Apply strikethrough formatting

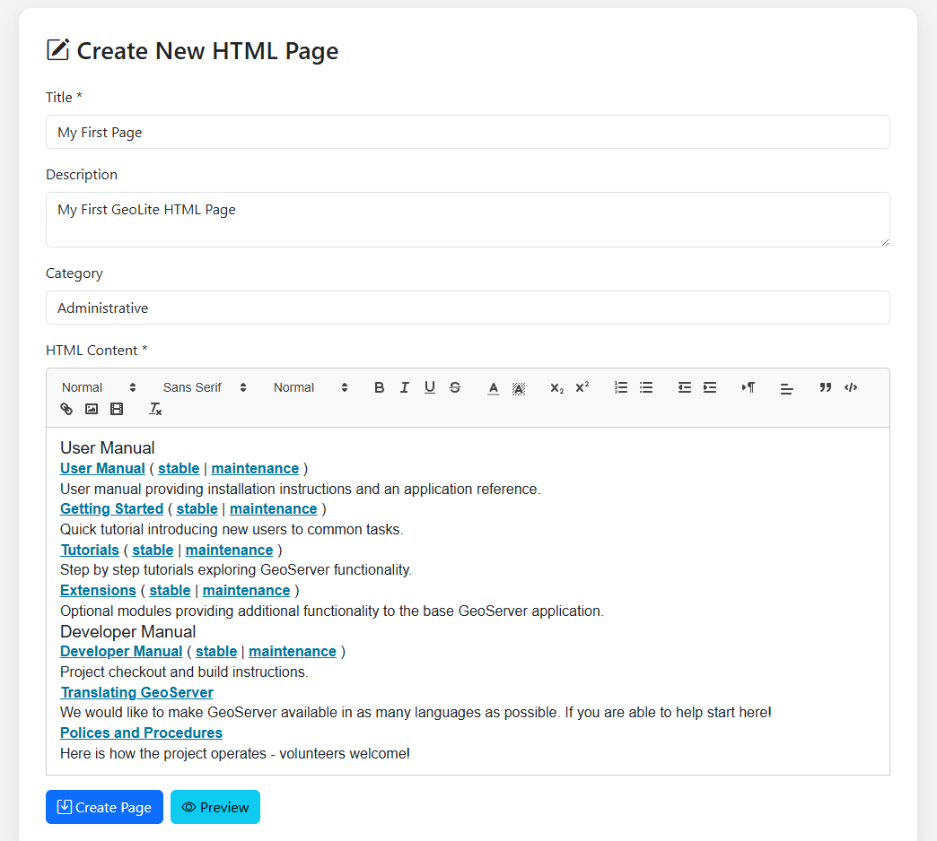pyautogui.click(x=455, y=387)
